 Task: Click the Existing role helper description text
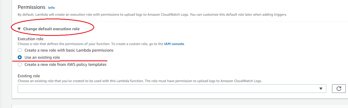click(x=140, y=81)
